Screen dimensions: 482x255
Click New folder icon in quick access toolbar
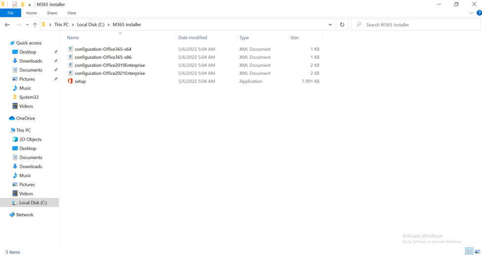(x=22, y=4)
